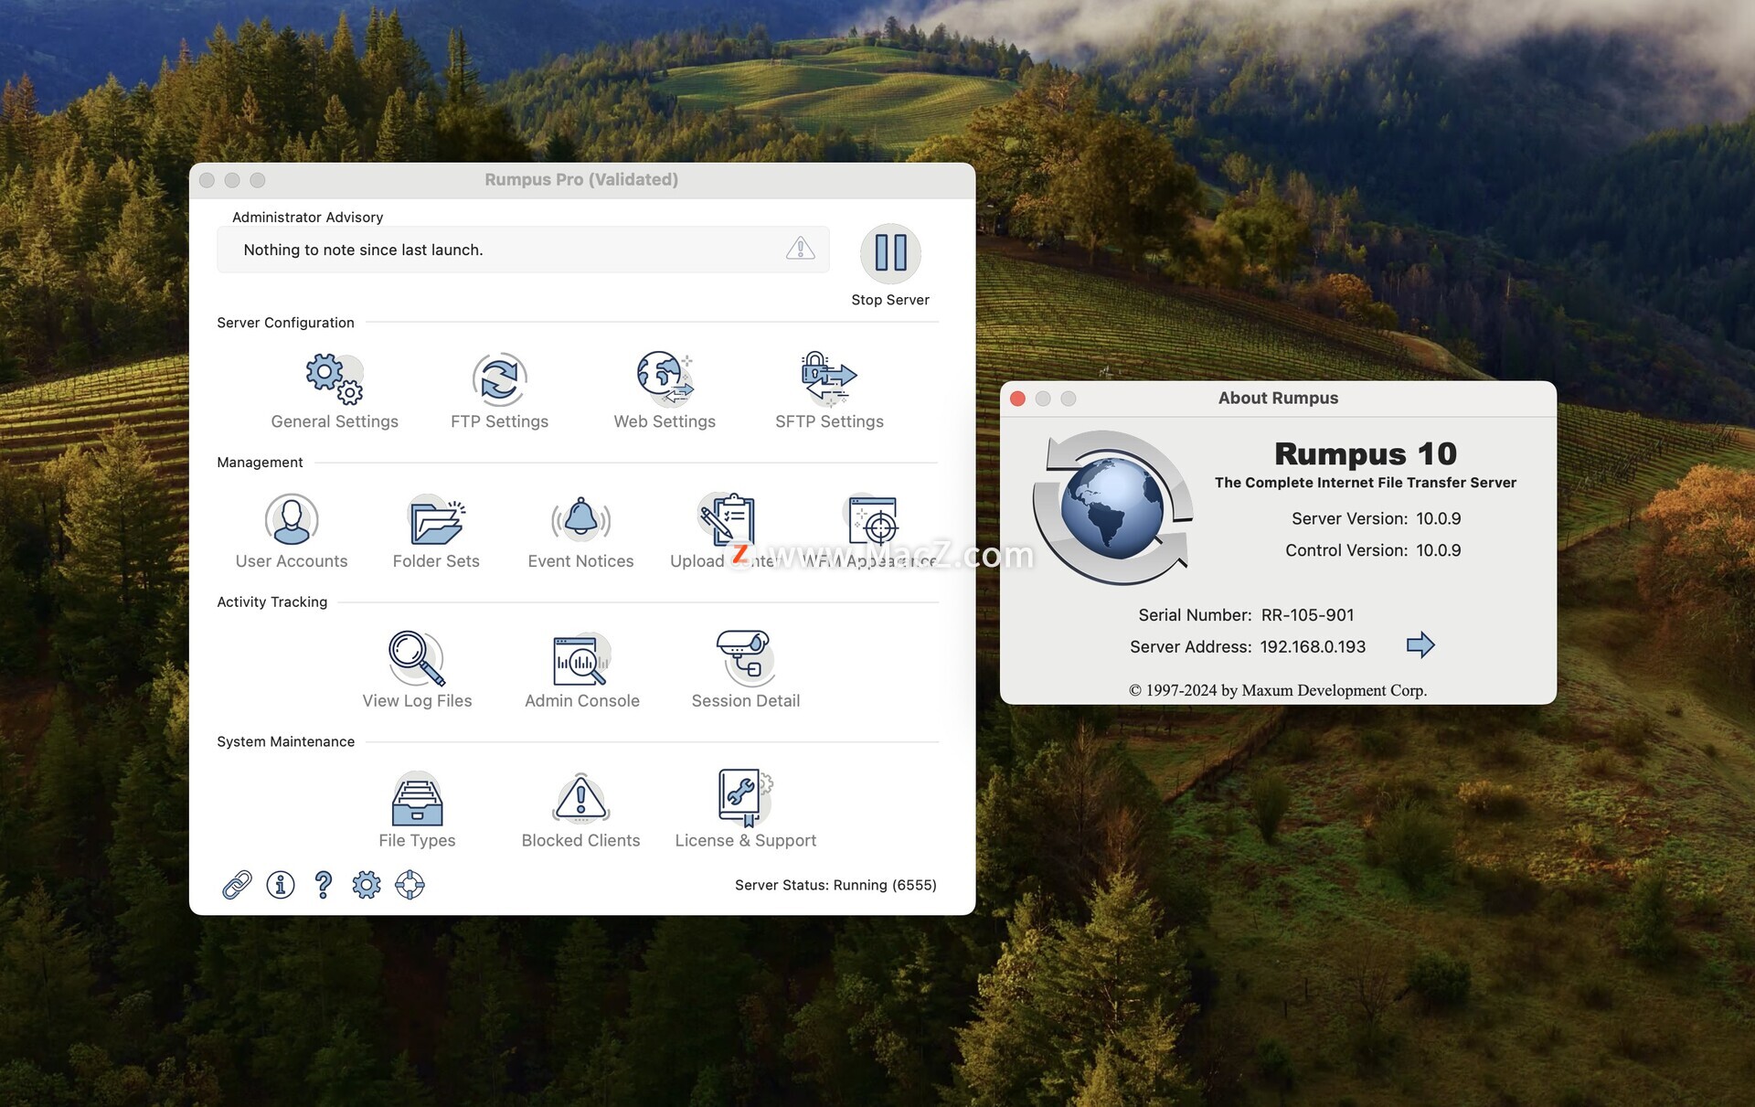The image size is (1755, 1107).
Task: Open General Settings gear icon
Action: click(x=335, y=378)
